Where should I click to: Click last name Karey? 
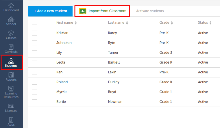click(112, 33)
